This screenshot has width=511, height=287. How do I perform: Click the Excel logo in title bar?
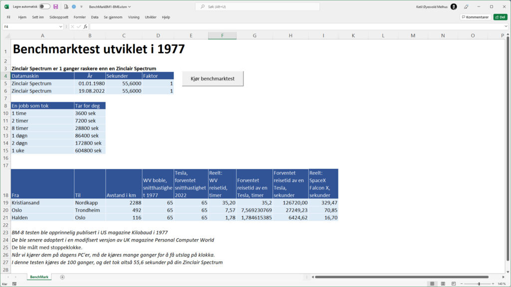coord(6,6)
